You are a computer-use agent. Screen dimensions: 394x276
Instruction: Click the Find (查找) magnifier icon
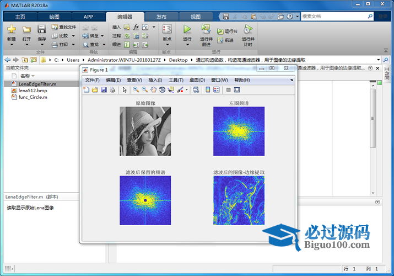85,45
